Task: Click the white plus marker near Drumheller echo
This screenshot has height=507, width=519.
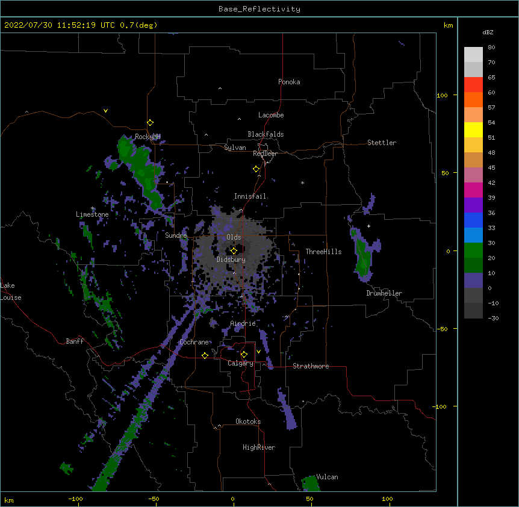Action: click(368, 226)
